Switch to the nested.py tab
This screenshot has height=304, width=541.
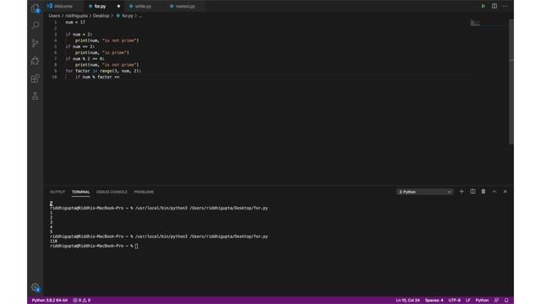[185, 6]
